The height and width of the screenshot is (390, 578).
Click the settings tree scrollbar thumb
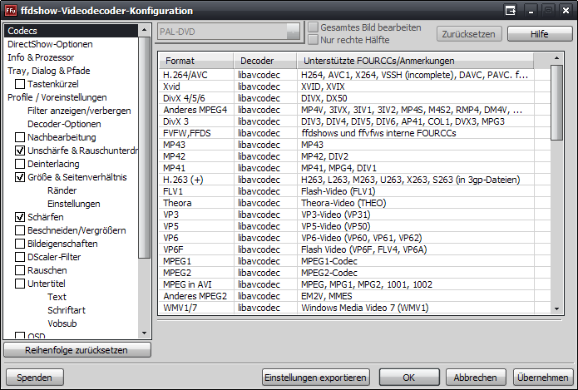144,147
